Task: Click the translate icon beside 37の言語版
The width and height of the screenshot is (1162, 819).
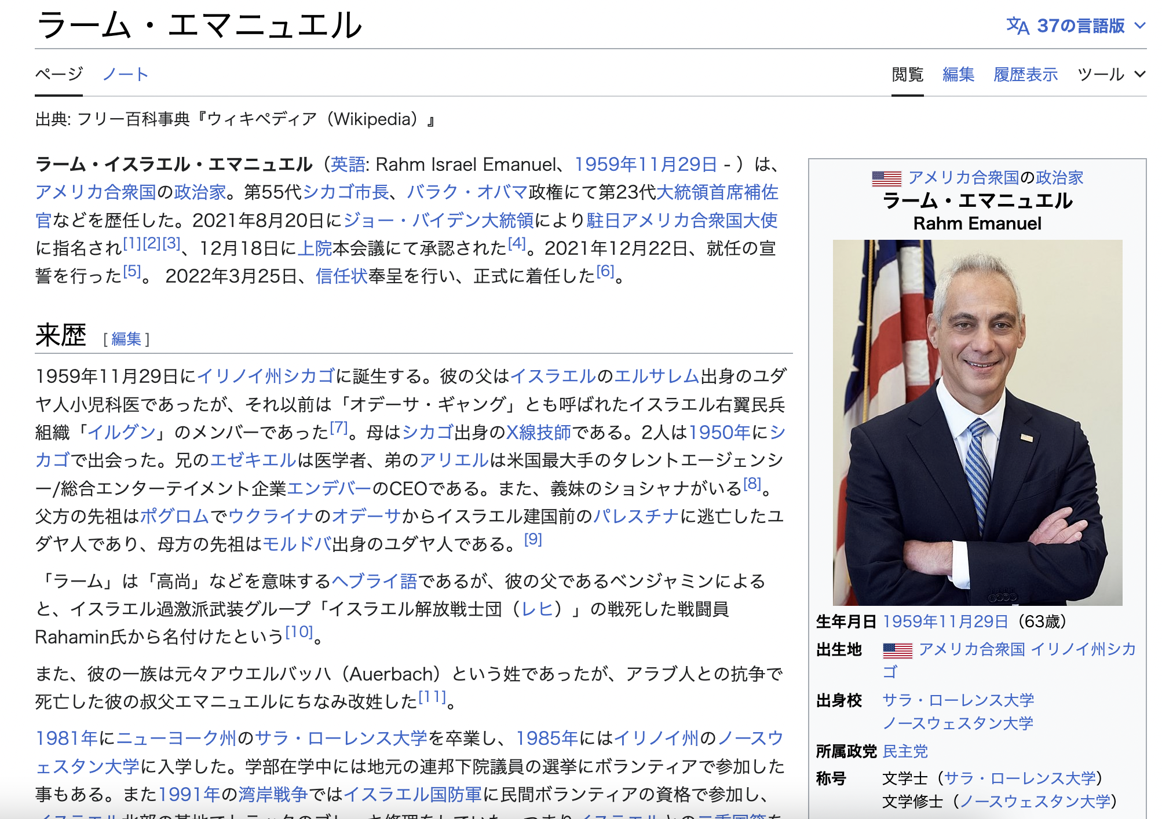Action: click(1018, 25)
